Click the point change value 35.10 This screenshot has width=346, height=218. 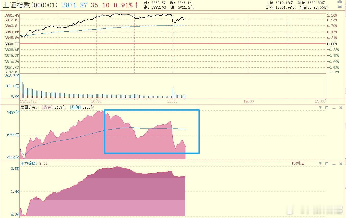pyautogui.click(x=100, y=5)
